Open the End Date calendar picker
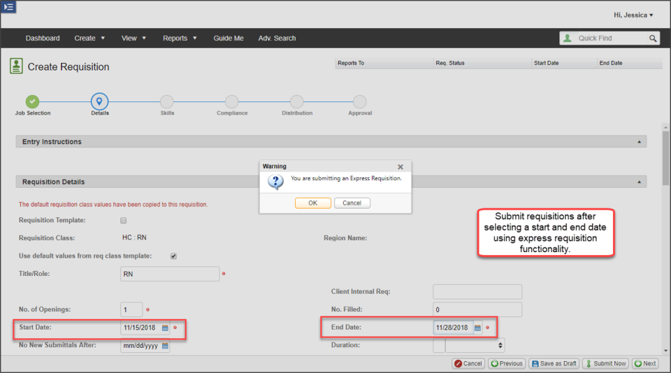Viewport: 671px width, 373px height. pos(477,328)
